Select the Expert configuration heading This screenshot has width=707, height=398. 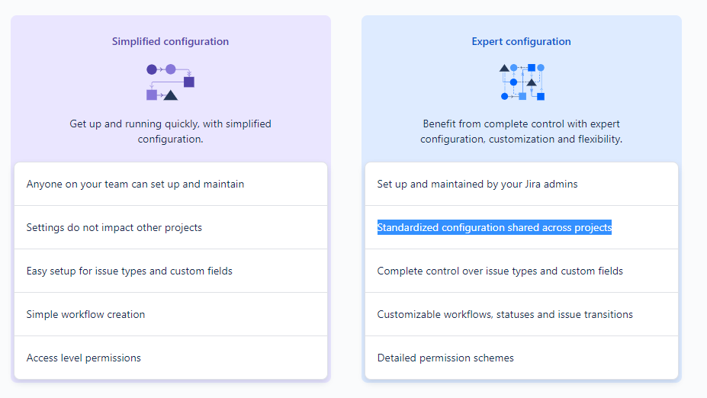(x=521, y=41)
